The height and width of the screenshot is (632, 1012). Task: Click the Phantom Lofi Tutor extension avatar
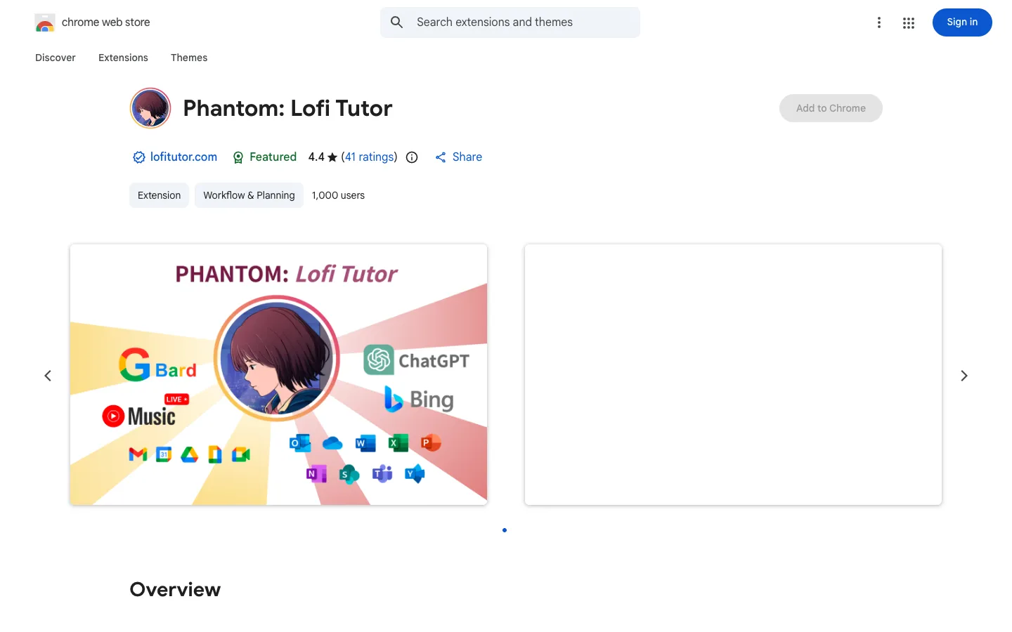pyautogui.click(x=150, y=108)
